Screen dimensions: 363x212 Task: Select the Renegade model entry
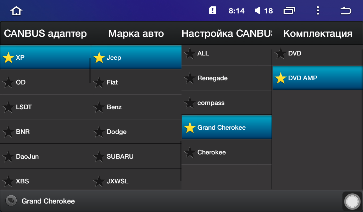point(227,78)
